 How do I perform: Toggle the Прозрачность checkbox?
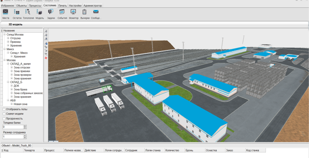[4, 118]
